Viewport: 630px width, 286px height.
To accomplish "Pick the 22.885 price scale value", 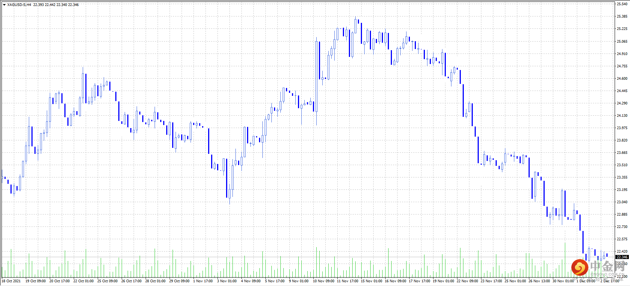I will (622, 214).
